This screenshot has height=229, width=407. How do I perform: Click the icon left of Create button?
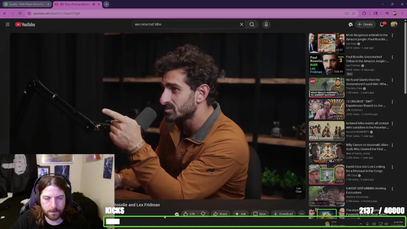pos(350,24)
